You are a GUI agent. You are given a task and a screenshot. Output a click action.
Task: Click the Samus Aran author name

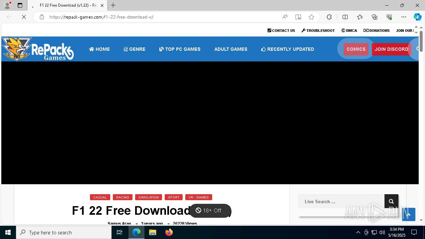(x=119, y=223)
